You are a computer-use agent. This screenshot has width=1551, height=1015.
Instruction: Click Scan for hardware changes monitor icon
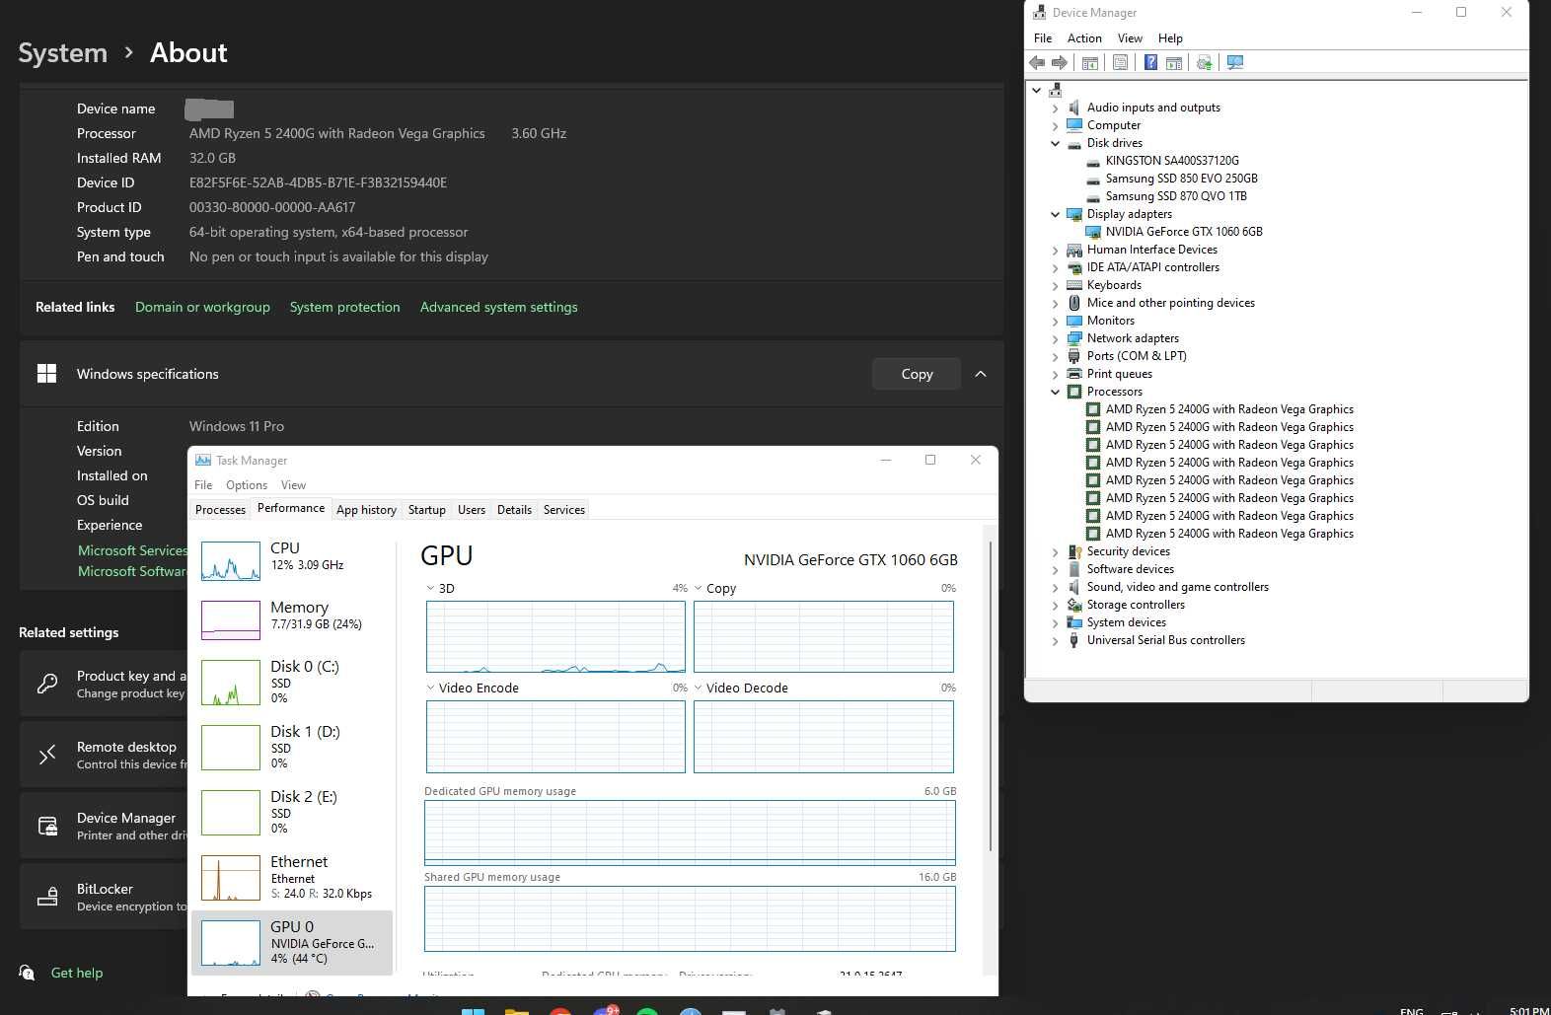click(x=1234, y=62)
